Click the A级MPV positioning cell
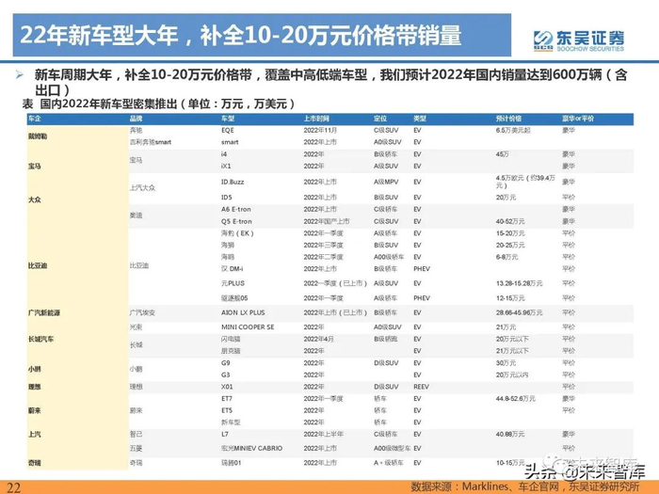 [x=386, y=182]
